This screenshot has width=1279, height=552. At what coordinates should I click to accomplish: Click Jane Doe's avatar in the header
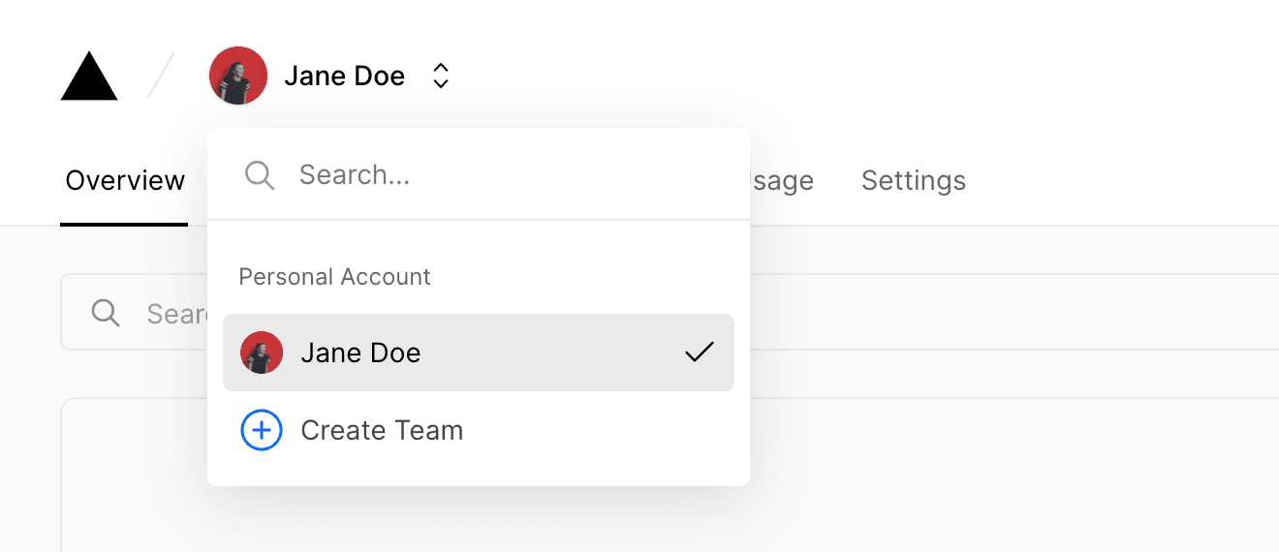pyautogui.click(x=237, y=76)
